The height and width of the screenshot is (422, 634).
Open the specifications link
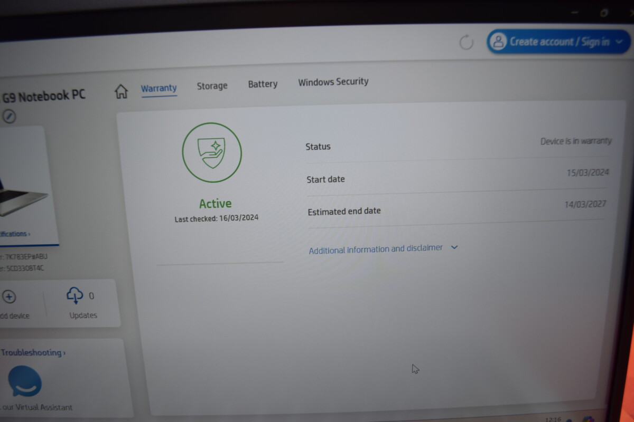coord(15,234)
